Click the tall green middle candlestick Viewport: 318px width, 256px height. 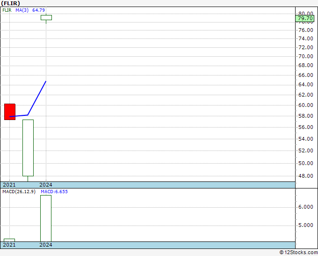pyautogui.click(x=28, y=148)
